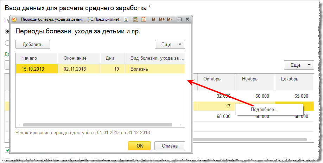This screenshot has height=163, width=323.
Task: Open the calculator icon in title bar
Action: click(x=135, y=19)
